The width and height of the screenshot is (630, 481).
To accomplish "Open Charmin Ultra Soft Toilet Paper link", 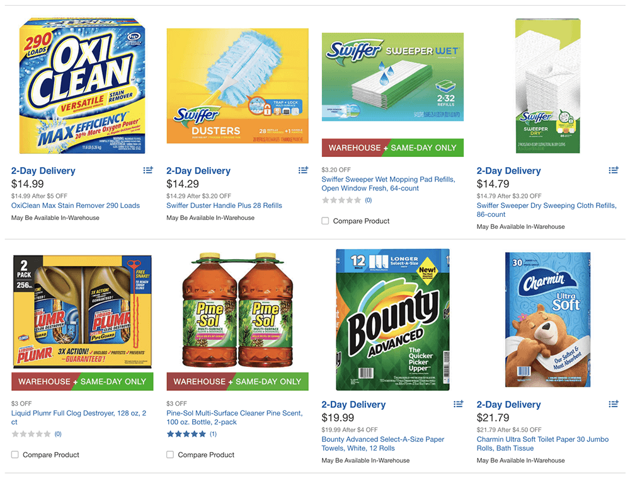I will point(542,444).
